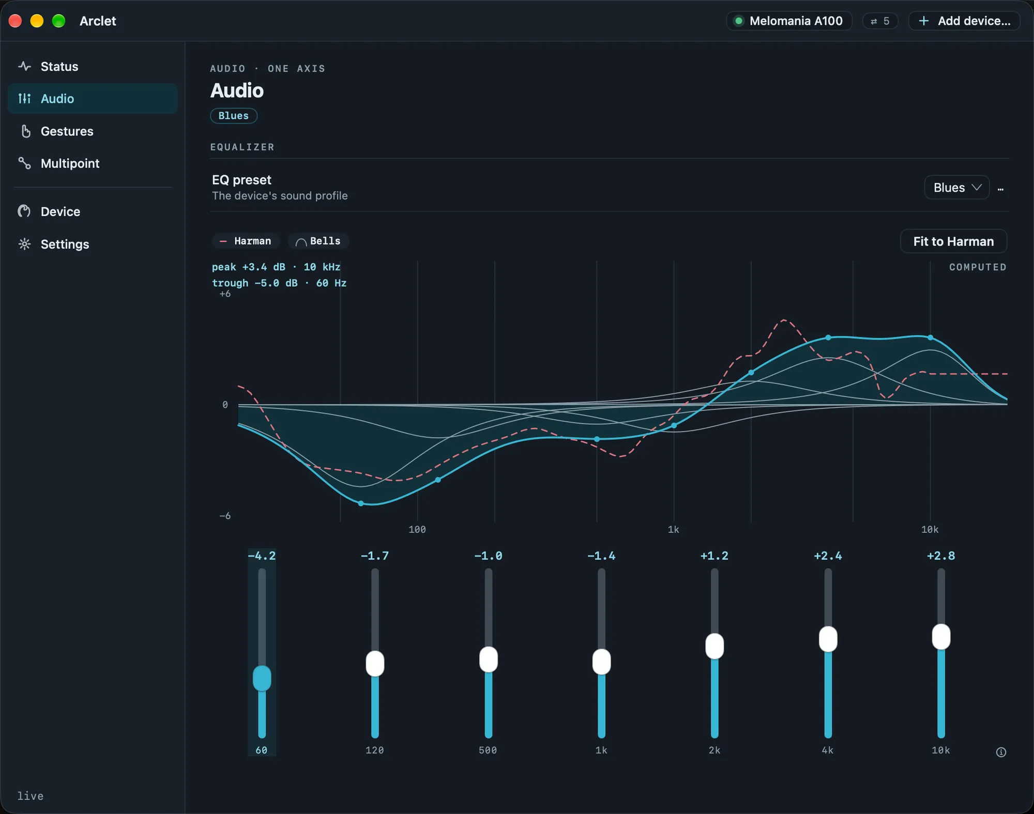
Task: Click the Fit to Harman button
Action: tap(953, 241)
